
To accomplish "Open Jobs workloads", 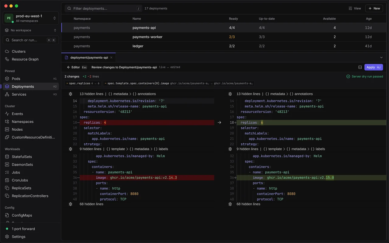I will point(31,173).
